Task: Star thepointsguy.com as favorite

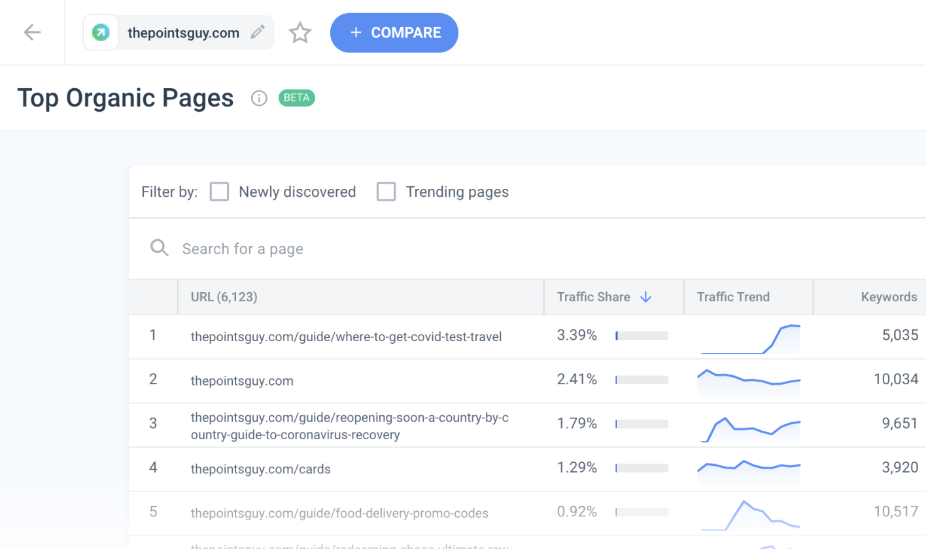Action: point(300,33)
